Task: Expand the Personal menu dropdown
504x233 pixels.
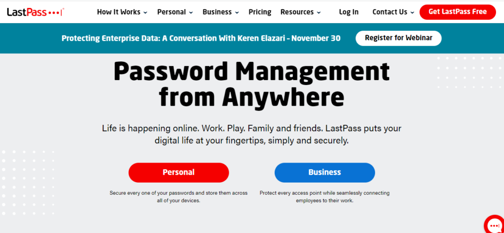Action: [x=175, y=12]
